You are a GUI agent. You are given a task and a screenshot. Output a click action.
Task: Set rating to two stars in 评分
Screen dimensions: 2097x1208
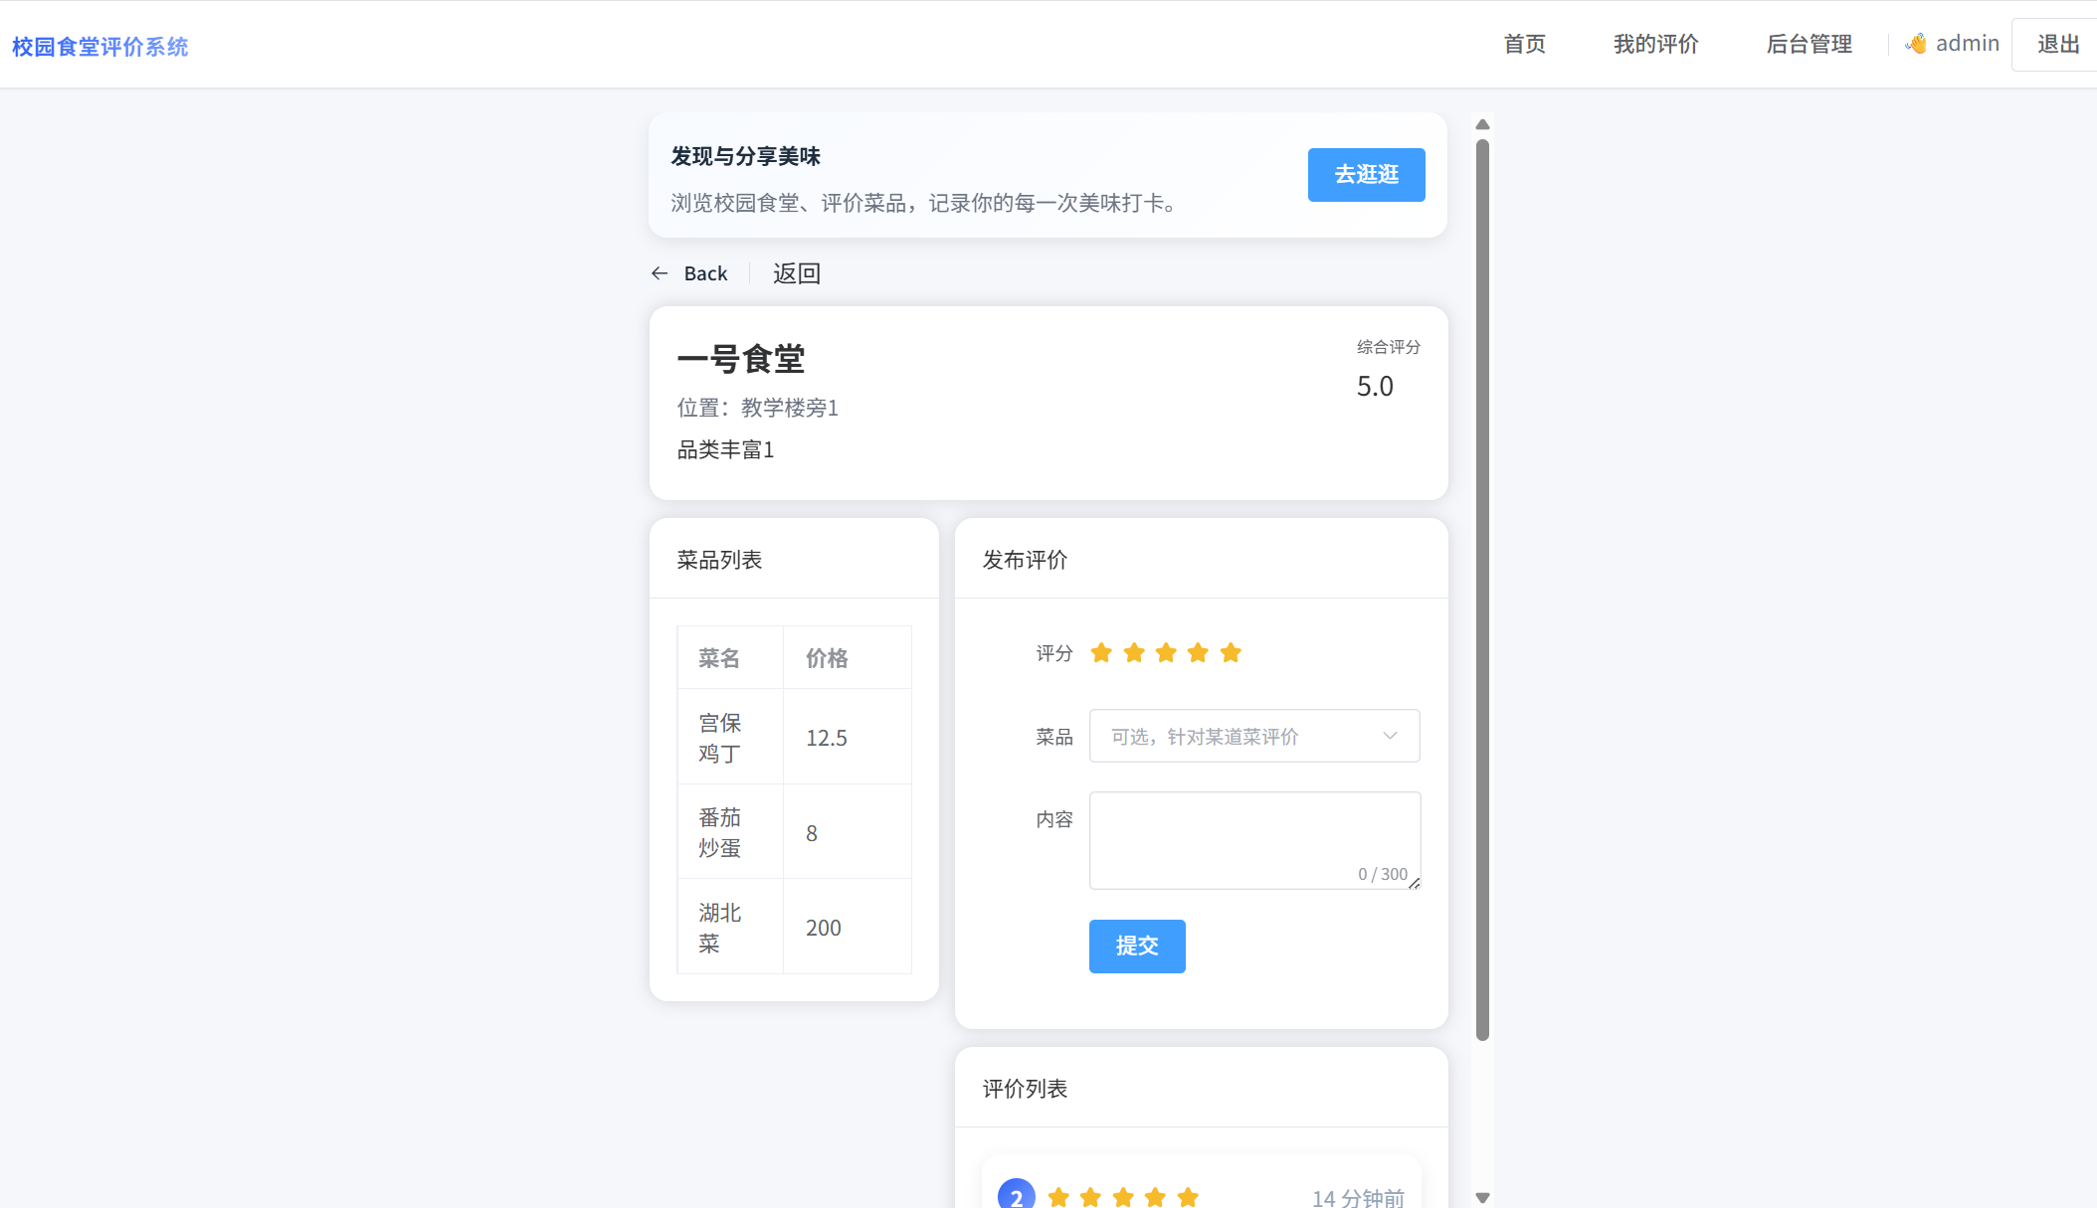click(x=1134, y=653)
